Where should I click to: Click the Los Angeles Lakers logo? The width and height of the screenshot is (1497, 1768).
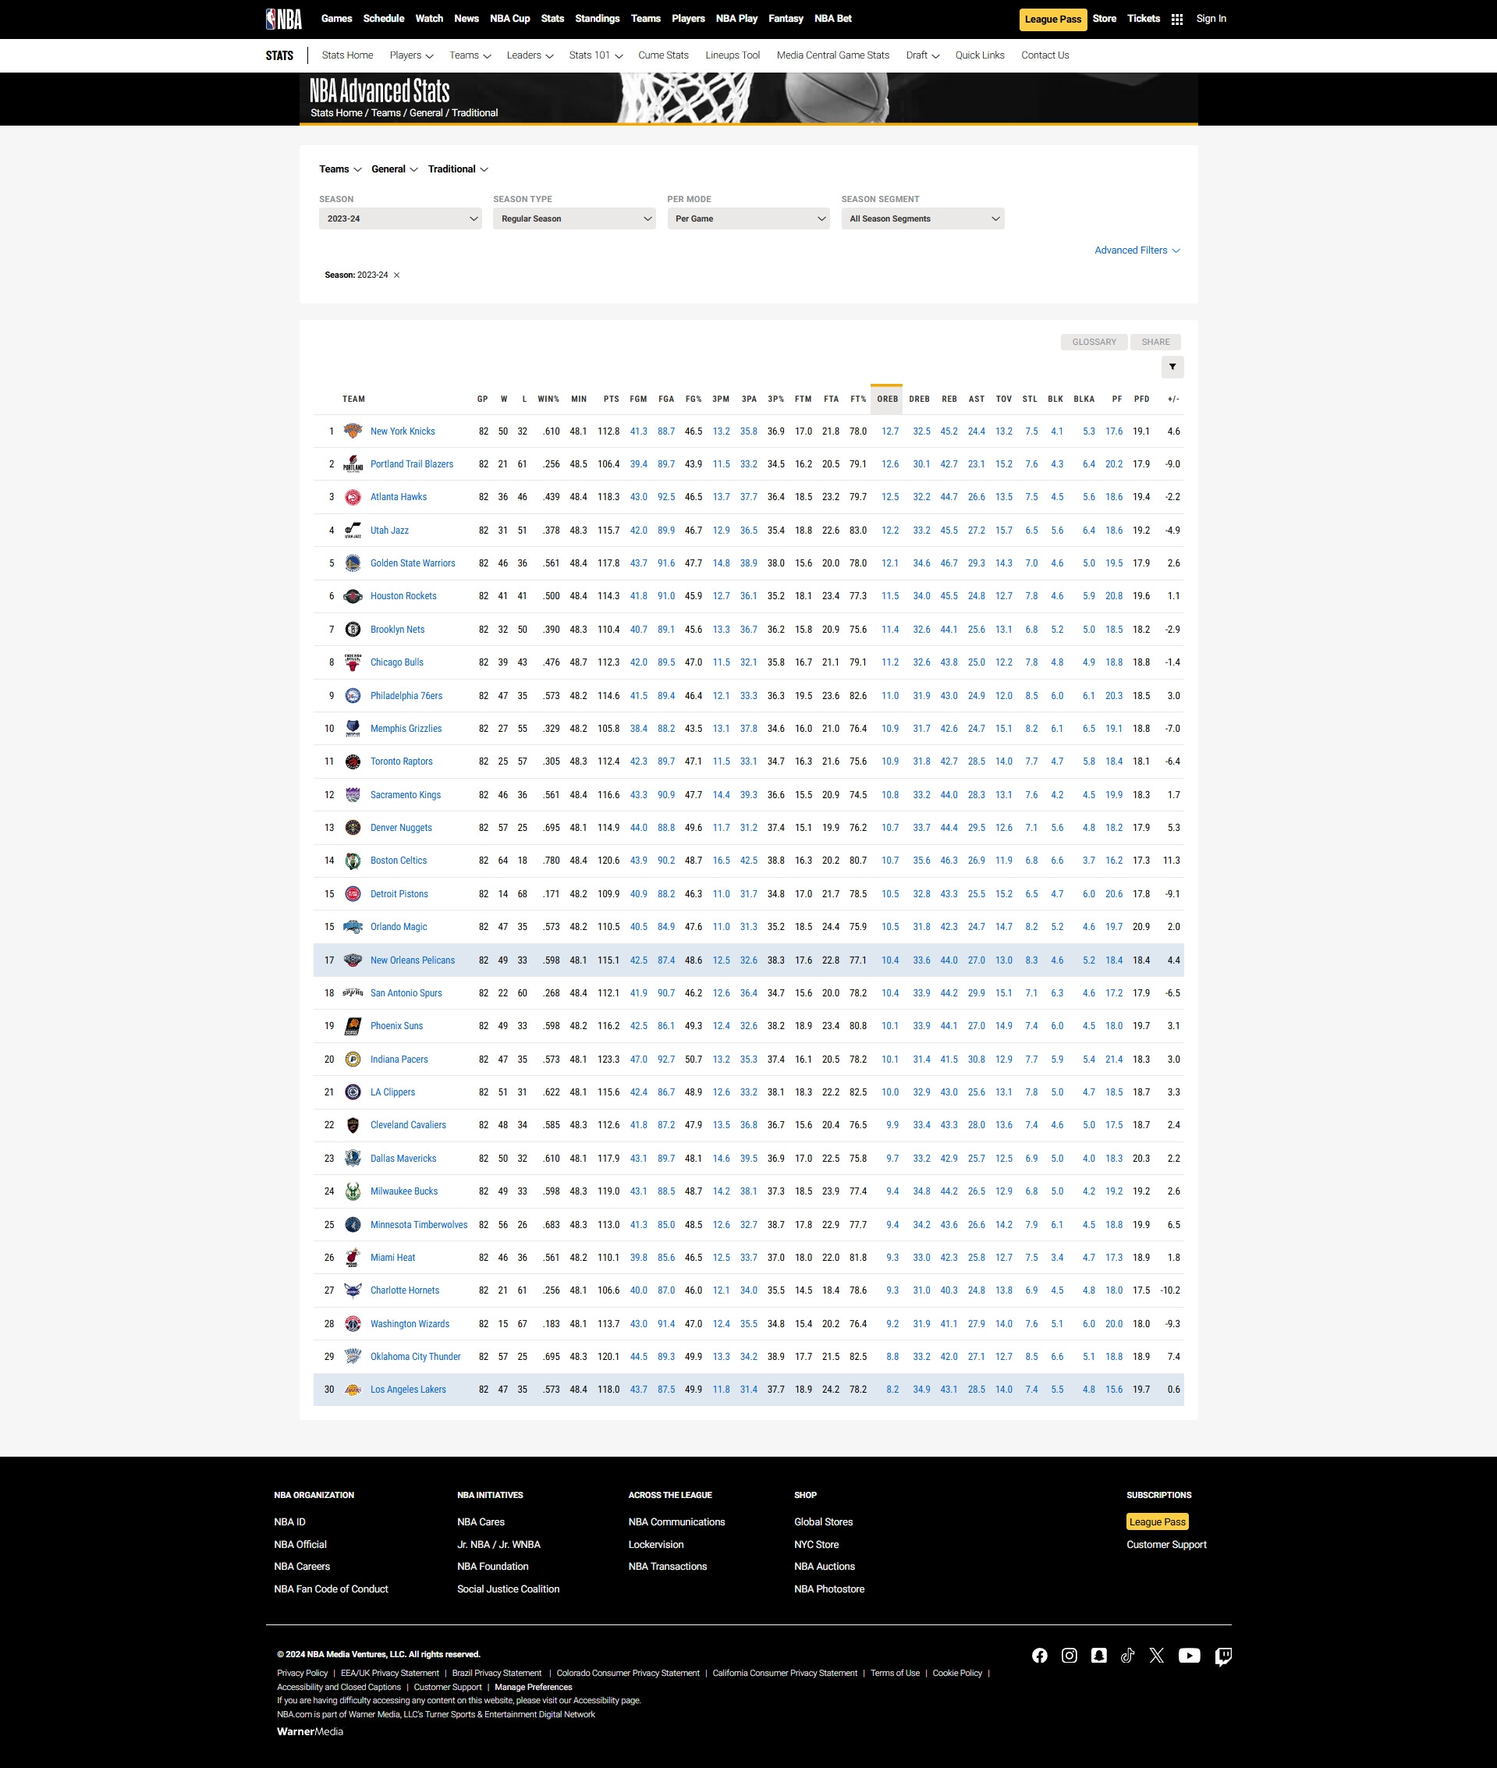(353, 1390)
